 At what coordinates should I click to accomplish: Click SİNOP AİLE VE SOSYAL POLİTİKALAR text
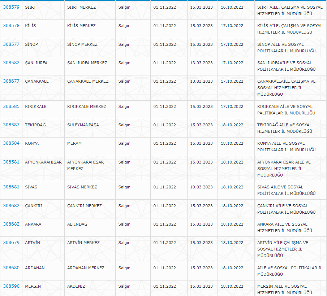click(x=287, y=48)
